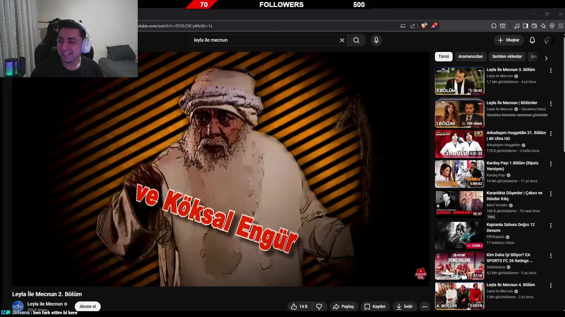
Task: Clear the YouTube search box with X
Action: pyautogui.click(x=342, y=40)
